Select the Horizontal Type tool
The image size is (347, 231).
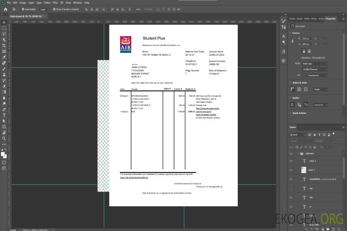click(4, 115)
